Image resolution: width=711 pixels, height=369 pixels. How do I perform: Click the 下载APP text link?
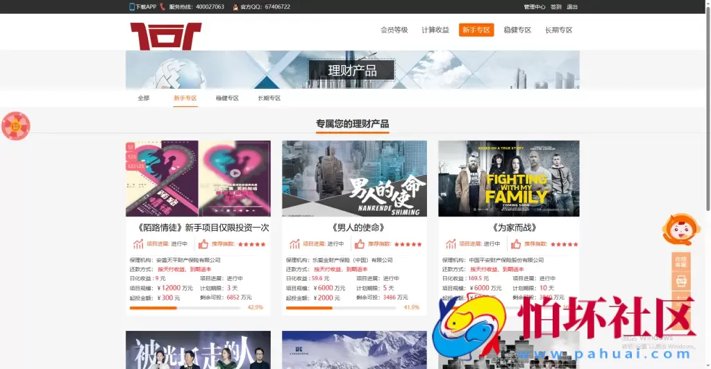coord(146,7)
